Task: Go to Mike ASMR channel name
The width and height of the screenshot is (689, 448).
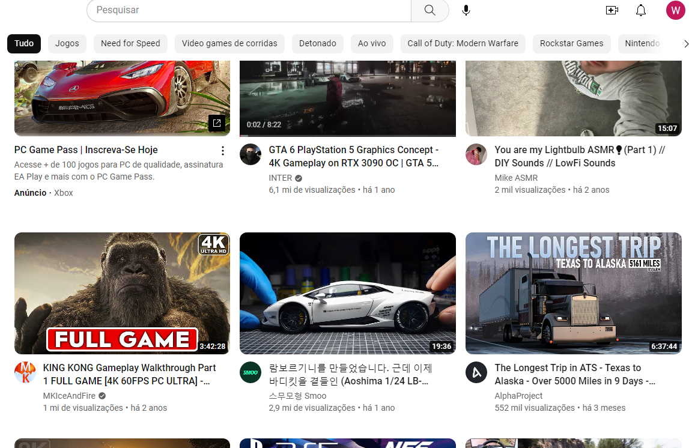Action: click(x=517, y=178)
